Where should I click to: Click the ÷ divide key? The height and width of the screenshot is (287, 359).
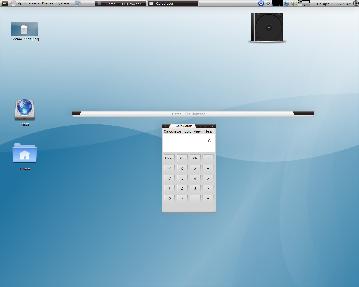[208, 168]
